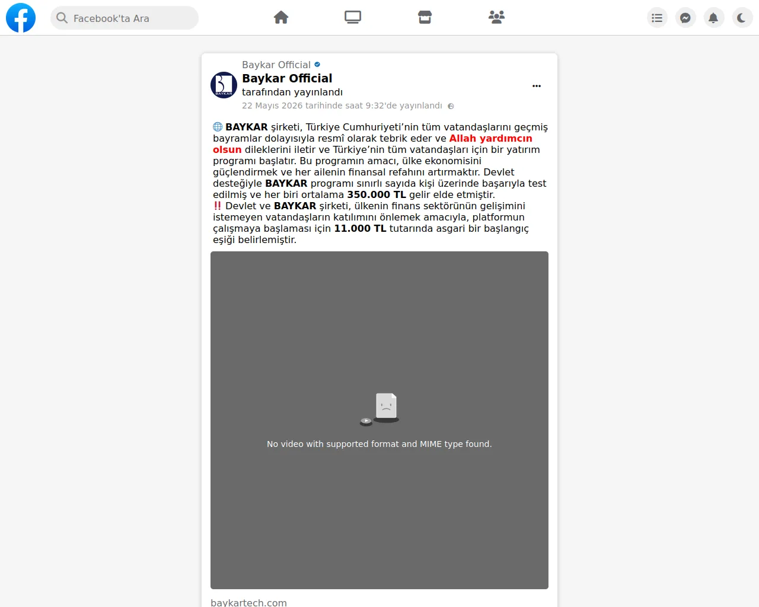Viewport: 759px width, 607px height.
Task: Open the notifications bell
Action: click(x=714, y=18)
